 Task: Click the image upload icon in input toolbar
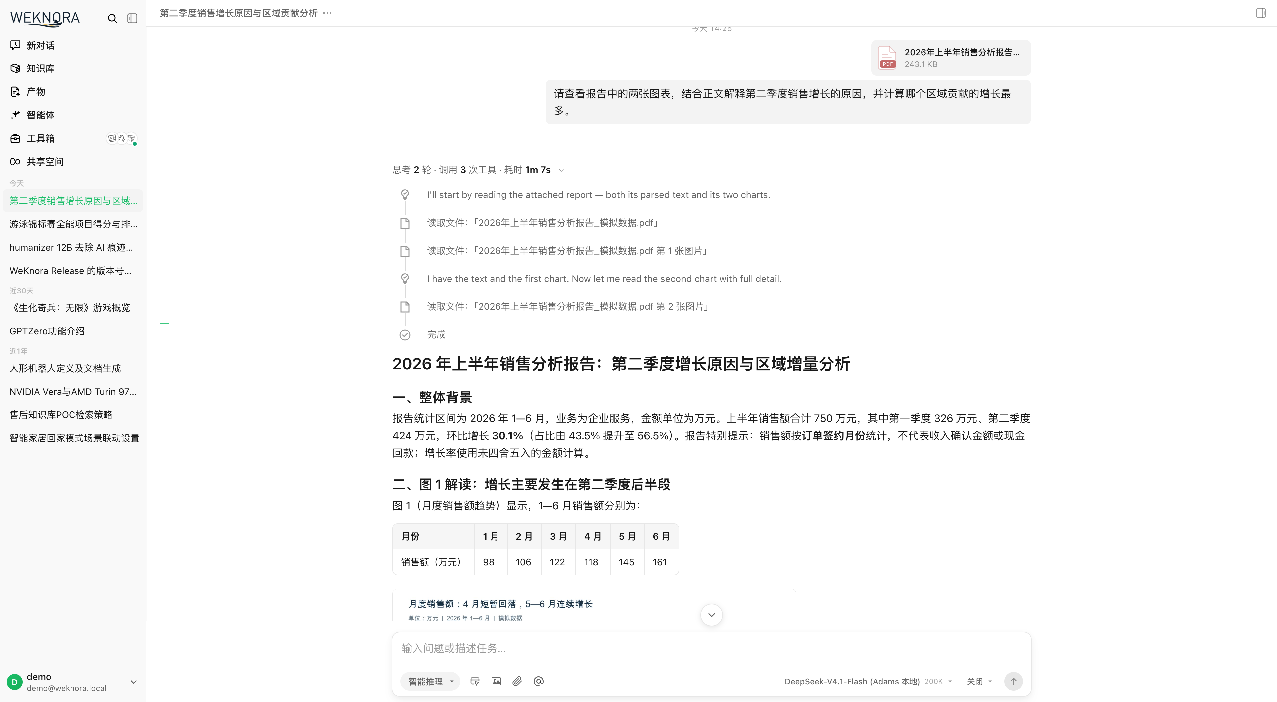coord(496,681)
